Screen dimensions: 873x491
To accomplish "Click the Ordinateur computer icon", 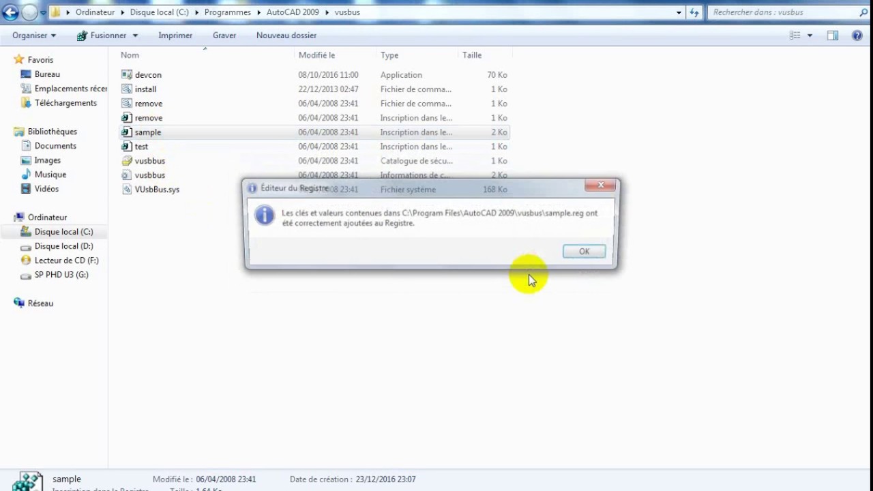I will (19, 218).
